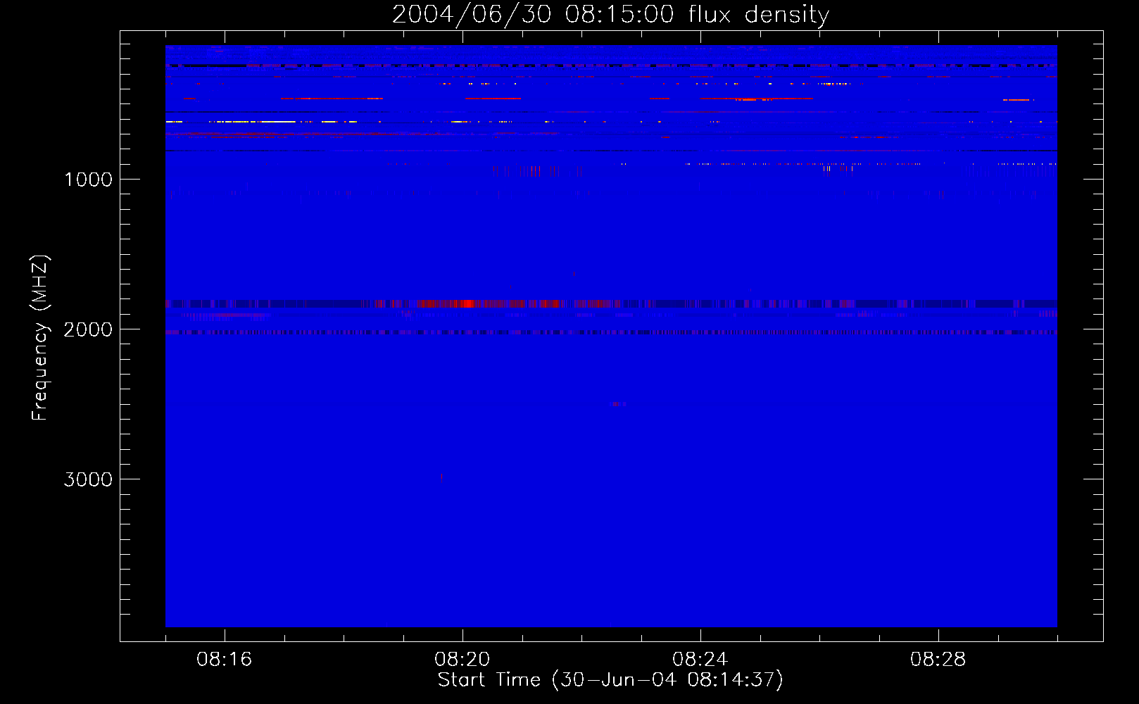Click the plot title '2004/06/30 08:15:00 flux density'
The width and height of the screenshot is (1139, 704).
[x=610, y=15]
